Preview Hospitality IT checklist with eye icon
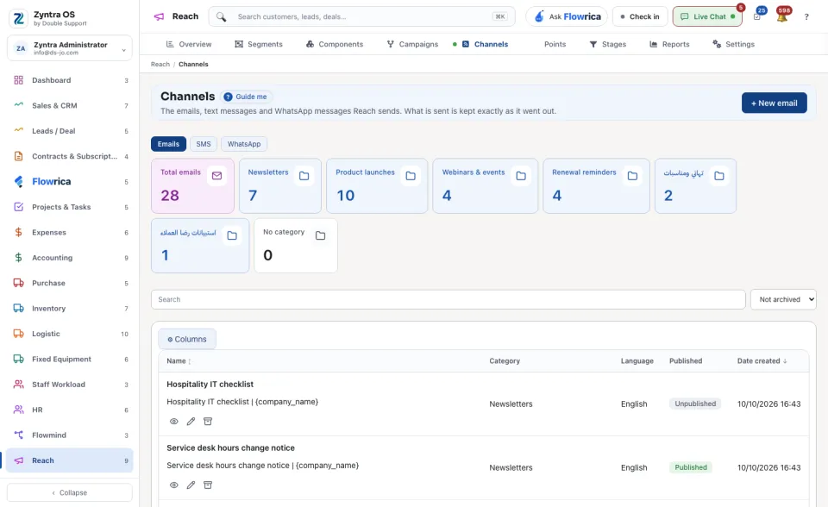 click(173, 422)
